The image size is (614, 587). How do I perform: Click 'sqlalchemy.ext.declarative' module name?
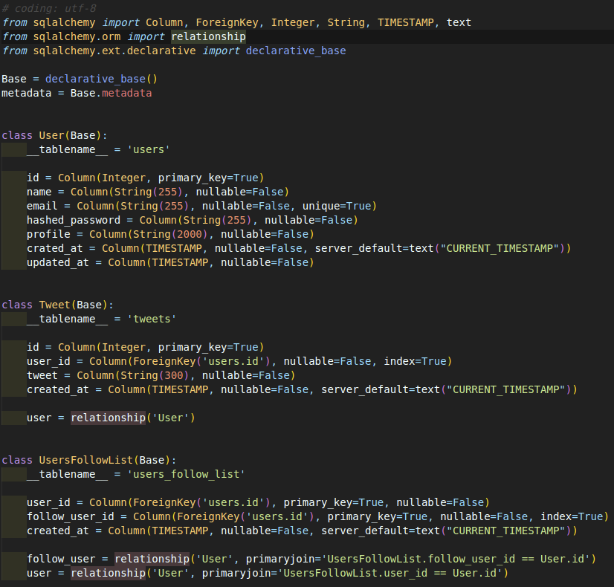pyautogui.click(x=114, y=51)
